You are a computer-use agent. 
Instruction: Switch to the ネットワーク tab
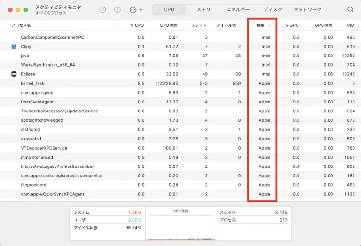point(307,10)
